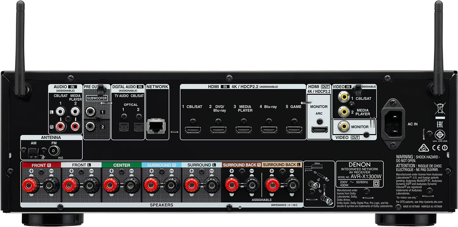Image resolution: width=458 pixels, height=227 pixels.
Task: Click the brown SURROUND BACK R label
Action: (242, 165)
